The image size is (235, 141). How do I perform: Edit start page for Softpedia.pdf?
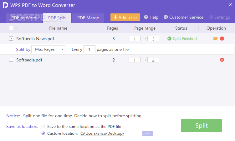click(x=135, y=60)
